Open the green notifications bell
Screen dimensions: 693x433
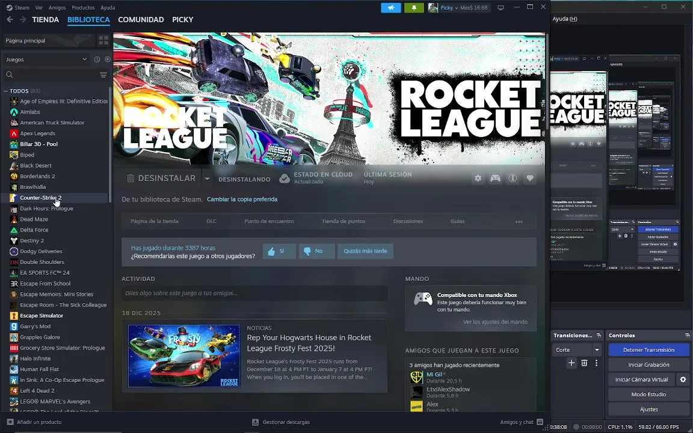pos(414,7)
